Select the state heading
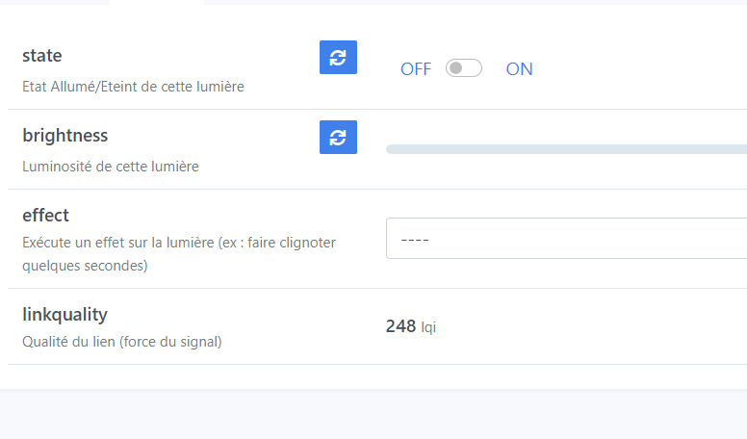 [x=42, y=55]
